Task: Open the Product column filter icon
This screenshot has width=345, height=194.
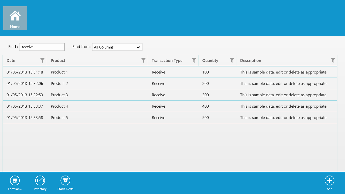Action: (x=143, y=60)
